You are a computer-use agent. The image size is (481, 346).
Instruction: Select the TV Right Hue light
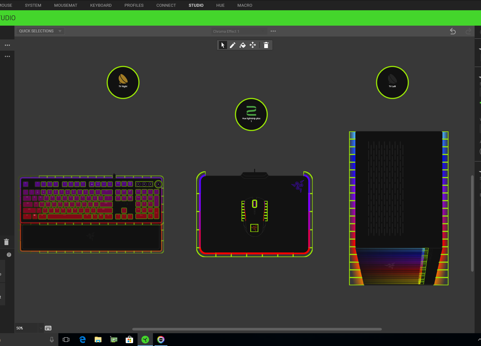[123, 82]
